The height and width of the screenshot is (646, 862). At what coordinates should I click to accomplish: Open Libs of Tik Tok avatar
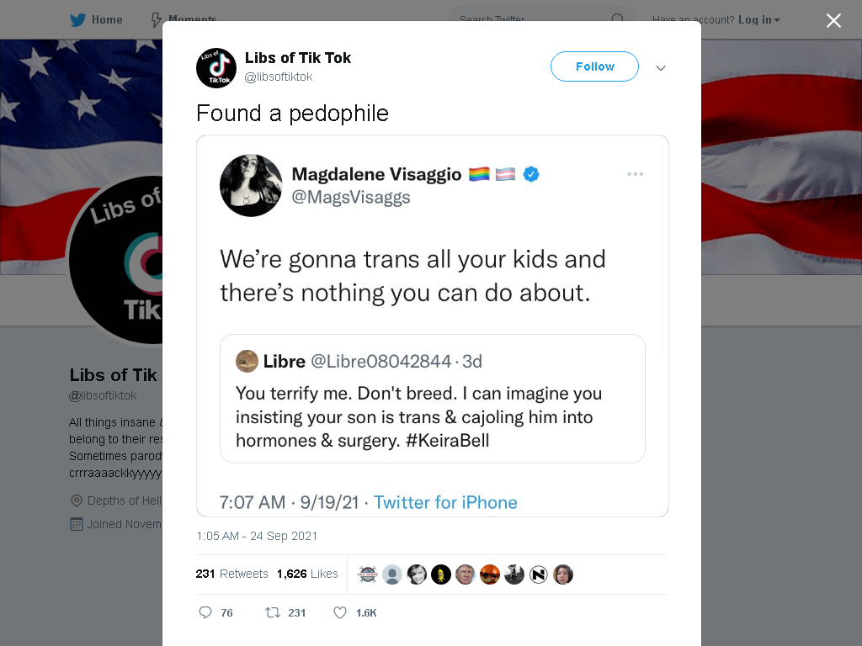[216, 67]
